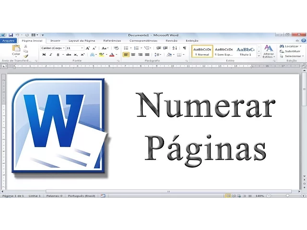This screenshot has height=230, width=307.
Task: Switch to the Correspondências tab
Action: (143, 41)
